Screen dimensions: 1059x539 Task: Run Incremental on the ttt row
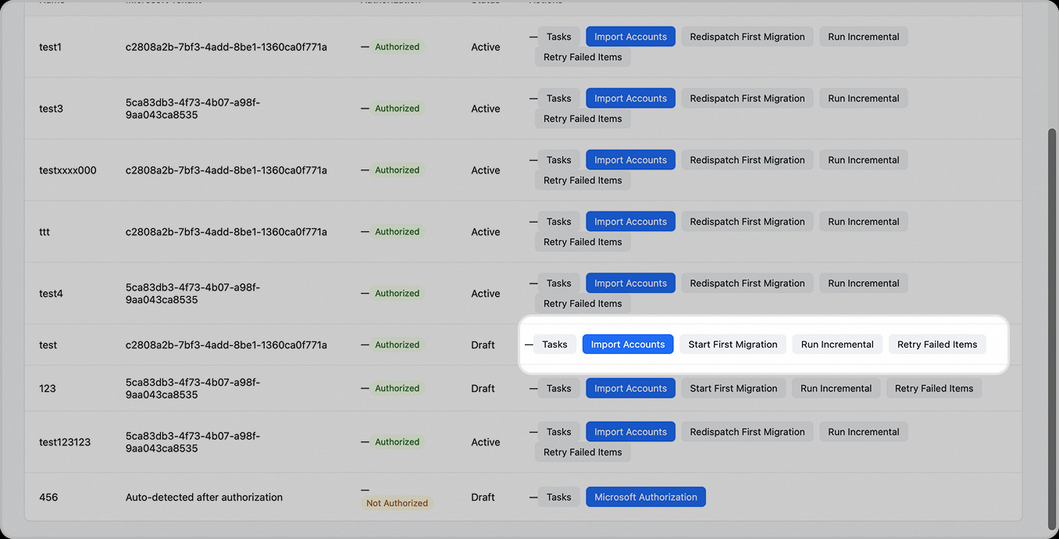864,222
